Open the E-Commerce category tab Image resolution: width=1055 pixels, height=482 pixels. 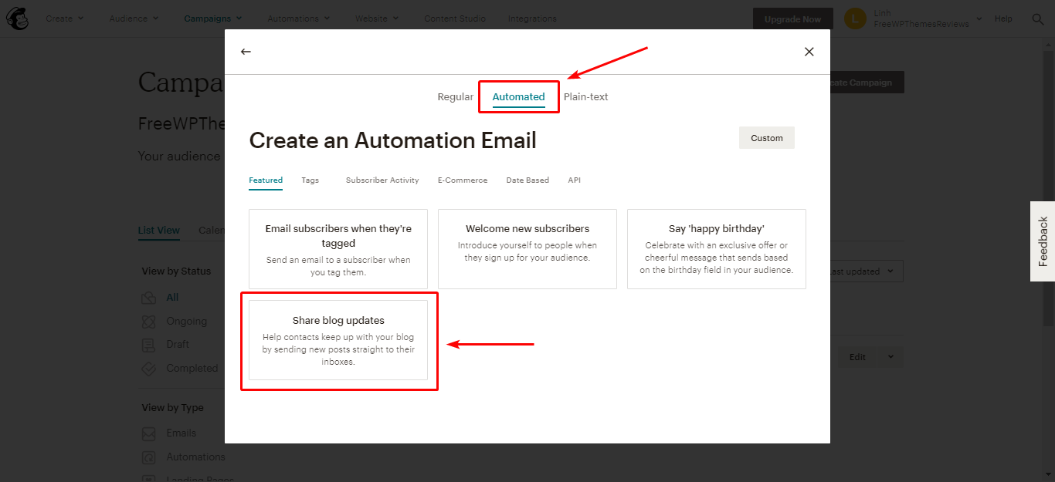tap(463, 180)
